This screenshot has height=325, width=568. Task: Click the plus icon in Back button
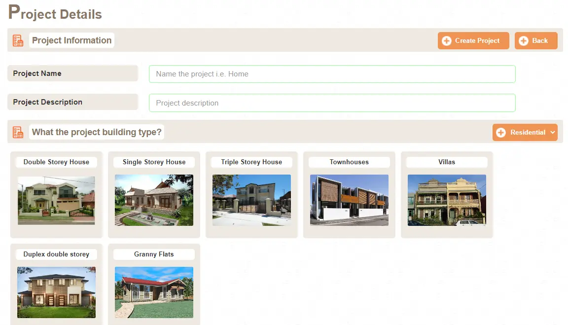524,41
